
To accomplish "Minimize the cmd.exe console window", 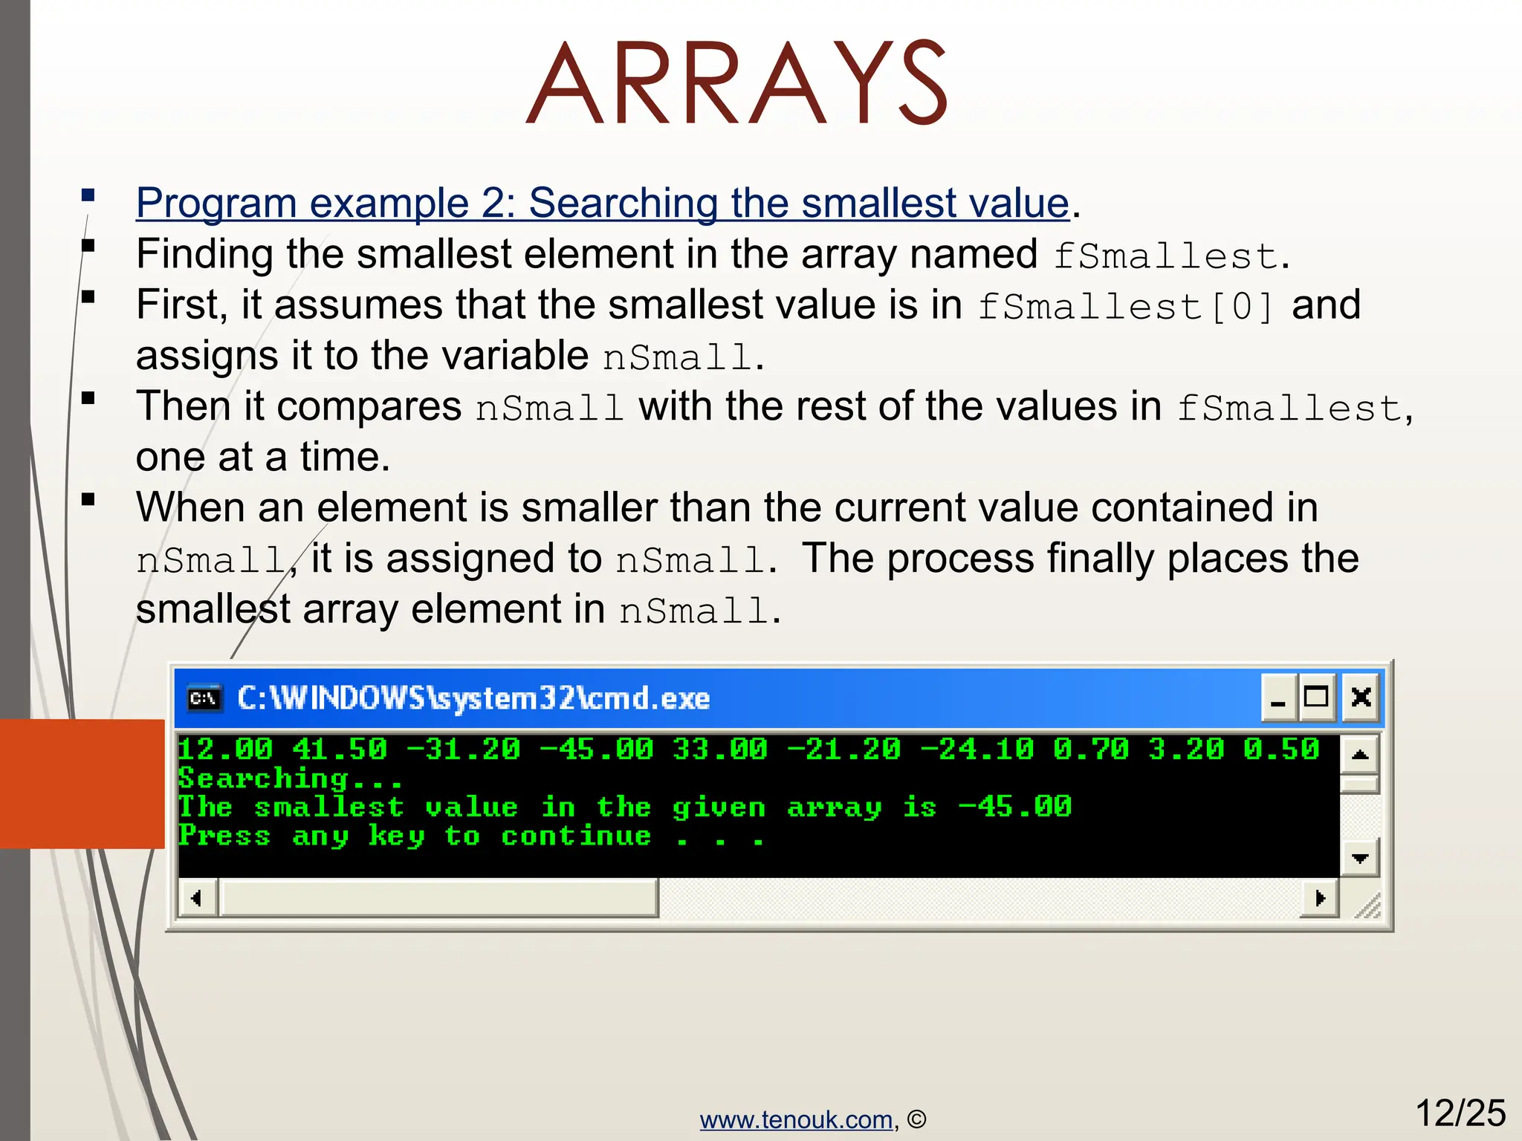I will coord(1279,698).
